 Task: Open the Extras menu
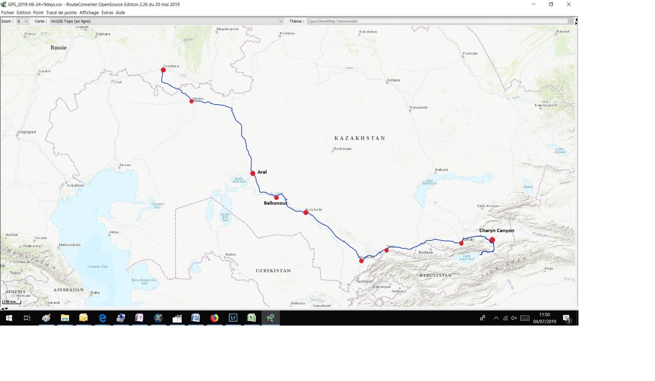[107, 12]
